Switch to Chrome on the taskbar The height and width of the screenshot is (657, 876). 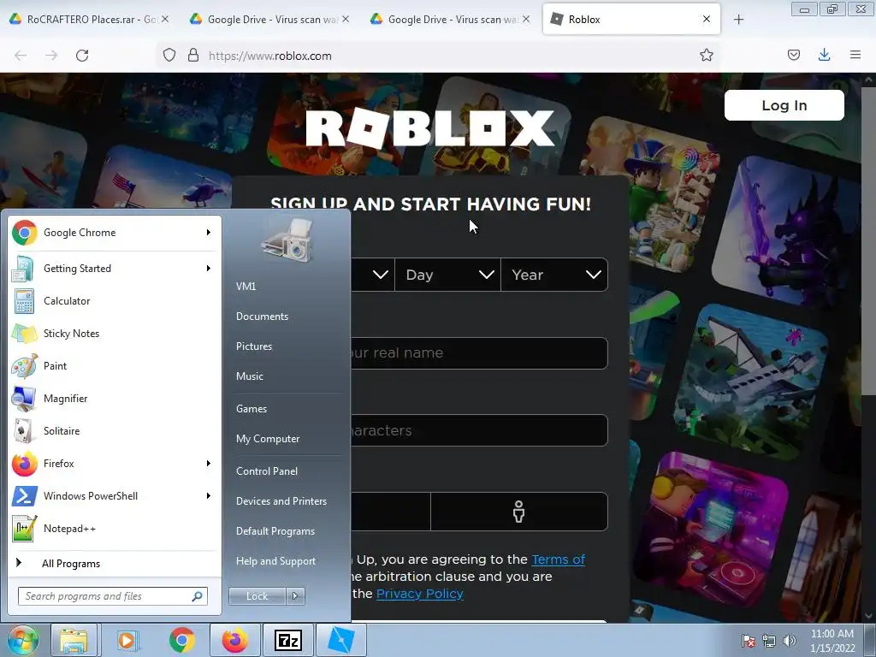pyautogui.click(x=181, y=640)
